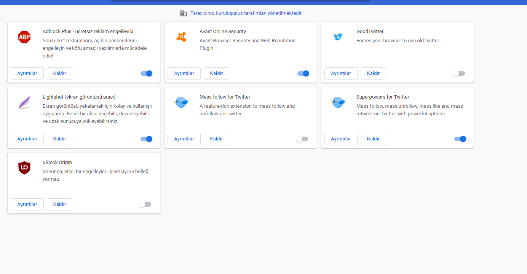Enable the uBlock Origin toggle
This screenshot has height=274, width=527.
click(x=145, y=204)
